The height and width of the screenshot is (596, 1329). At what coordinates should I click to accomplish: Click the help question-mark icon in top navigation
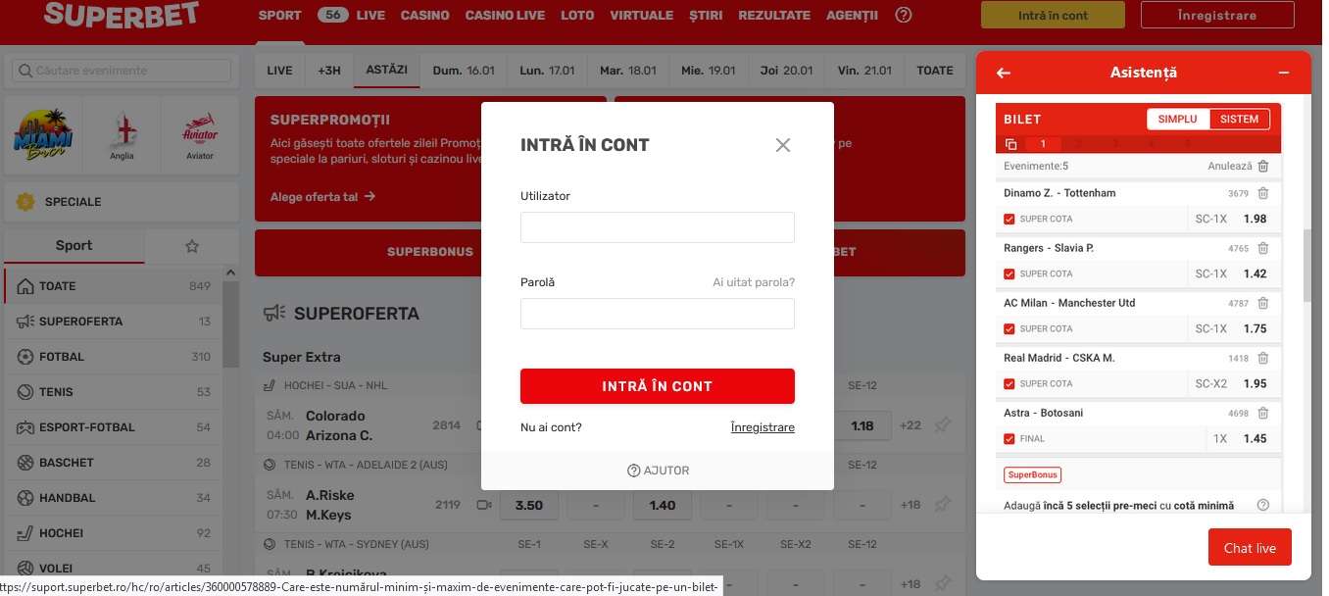click(904, 15)
